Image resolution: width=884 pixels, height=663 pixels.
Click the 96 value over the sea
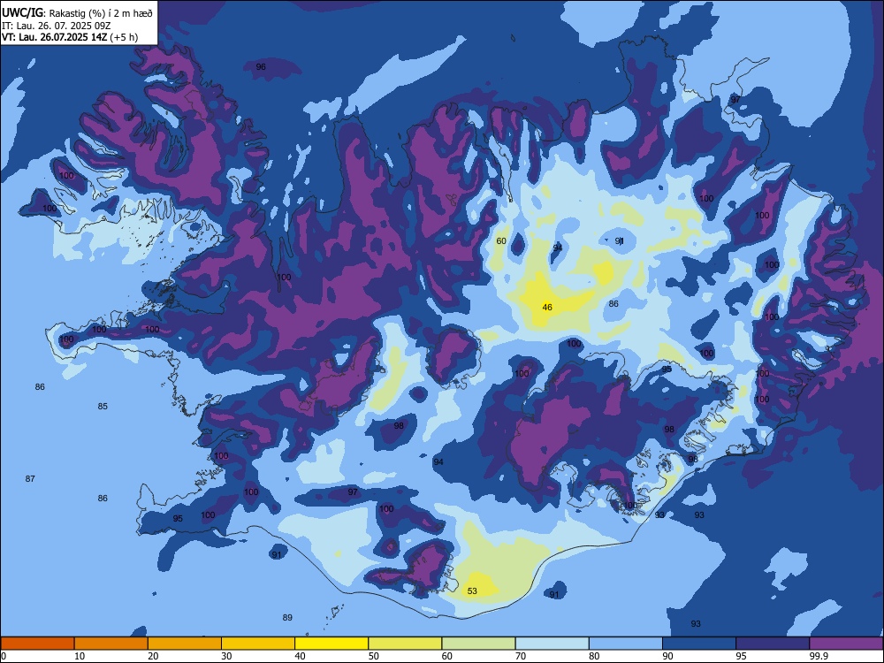coord(261,66)
